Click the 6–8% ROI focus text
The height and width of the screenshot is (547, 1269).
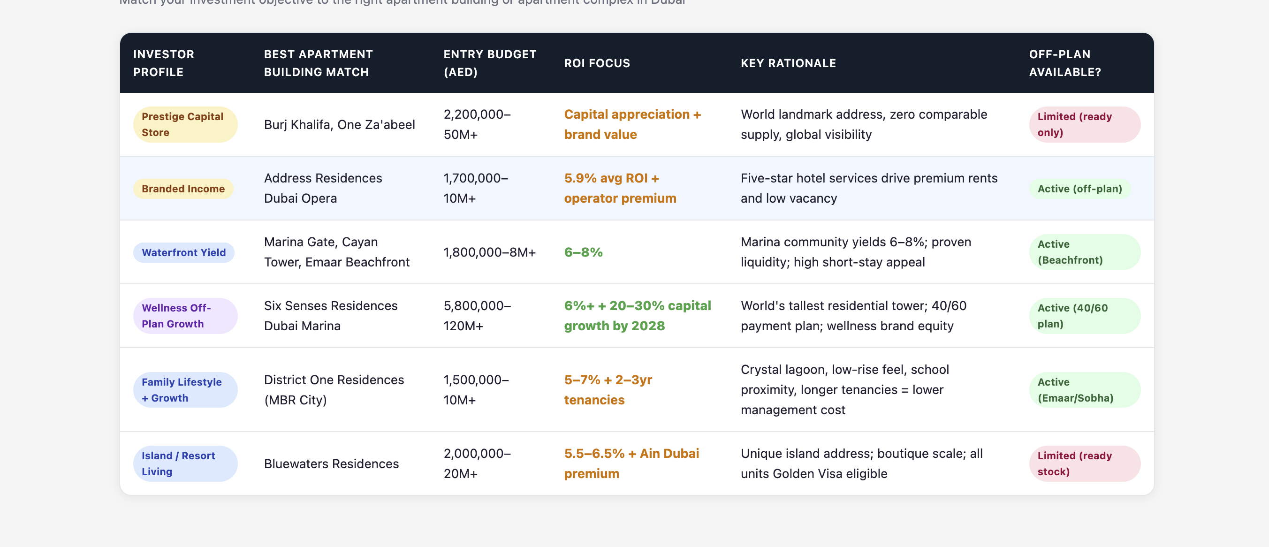pos(583,252)
